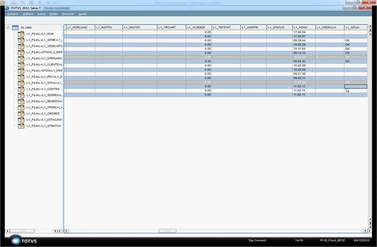Select the 09:55:43 time cell
The height and width of the screenshot is (247, 377).
(x=304, y=61)
